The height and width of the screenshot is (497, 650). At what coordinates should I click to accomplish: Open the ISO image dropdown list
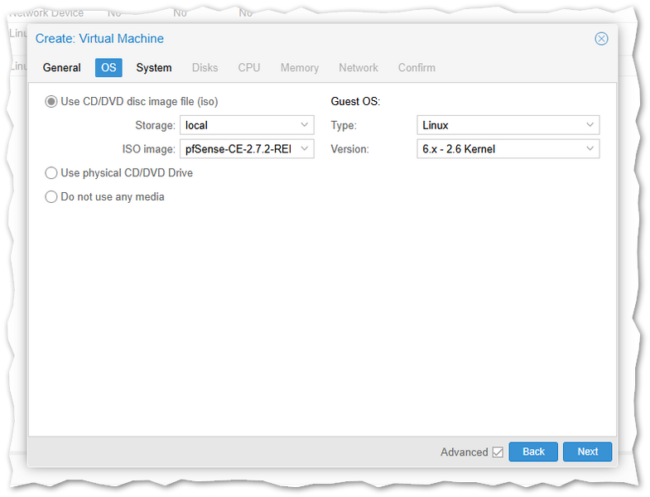click(x=304, y=149)
